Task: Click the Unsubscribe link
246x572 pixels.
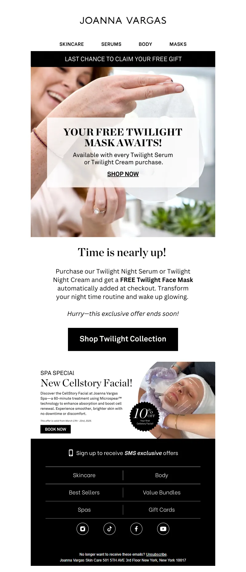Action: click(156, 554)
